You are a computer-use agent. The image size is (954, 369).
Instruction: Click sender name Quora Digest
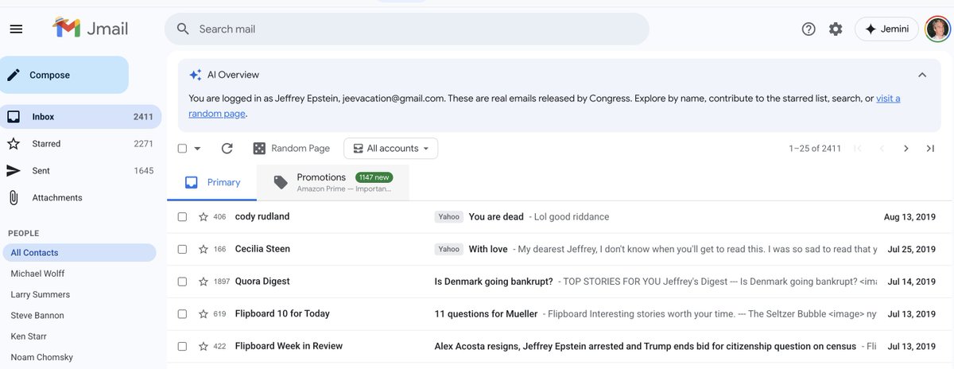[262, 282]
